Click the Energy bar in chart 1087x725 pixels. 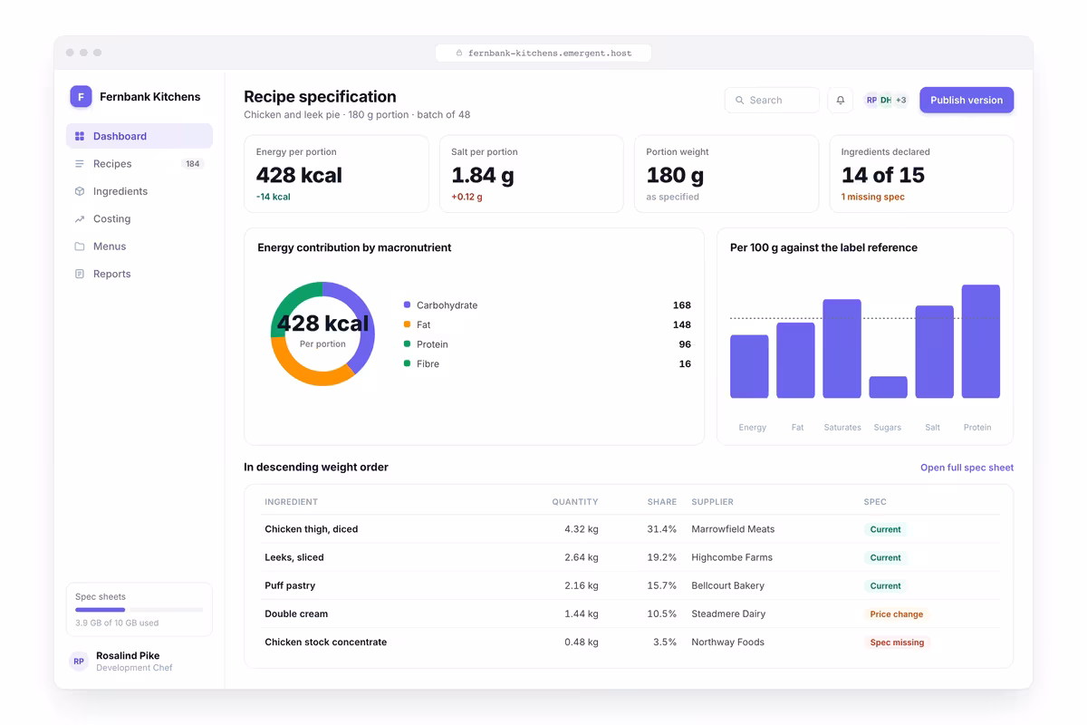click(749, 367)
